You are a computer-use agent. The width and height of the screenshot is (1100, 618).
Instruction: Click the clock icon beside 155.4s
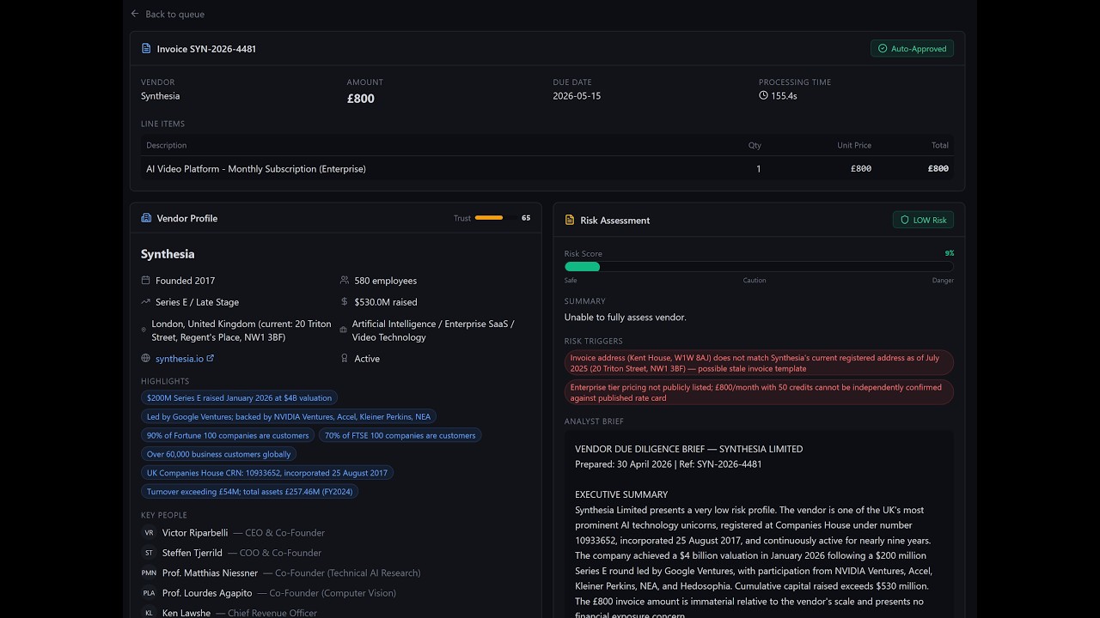pyautogui.click(x=763, y=96)
